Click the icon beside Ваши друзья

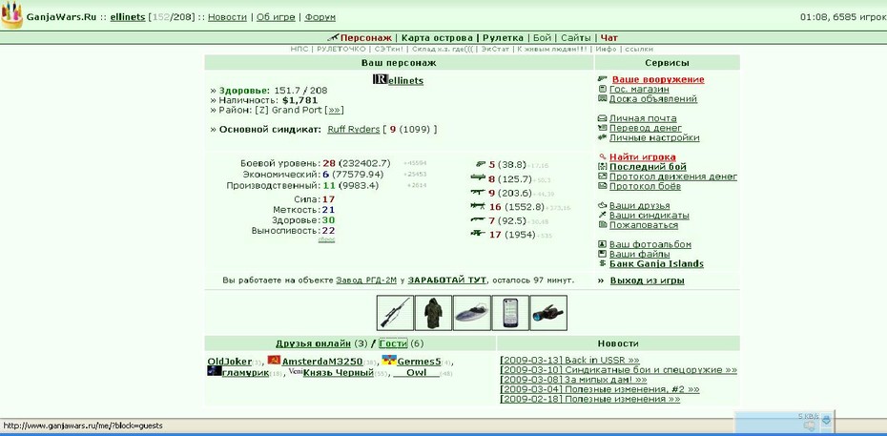pyautogui.click(x=603, y=206)
